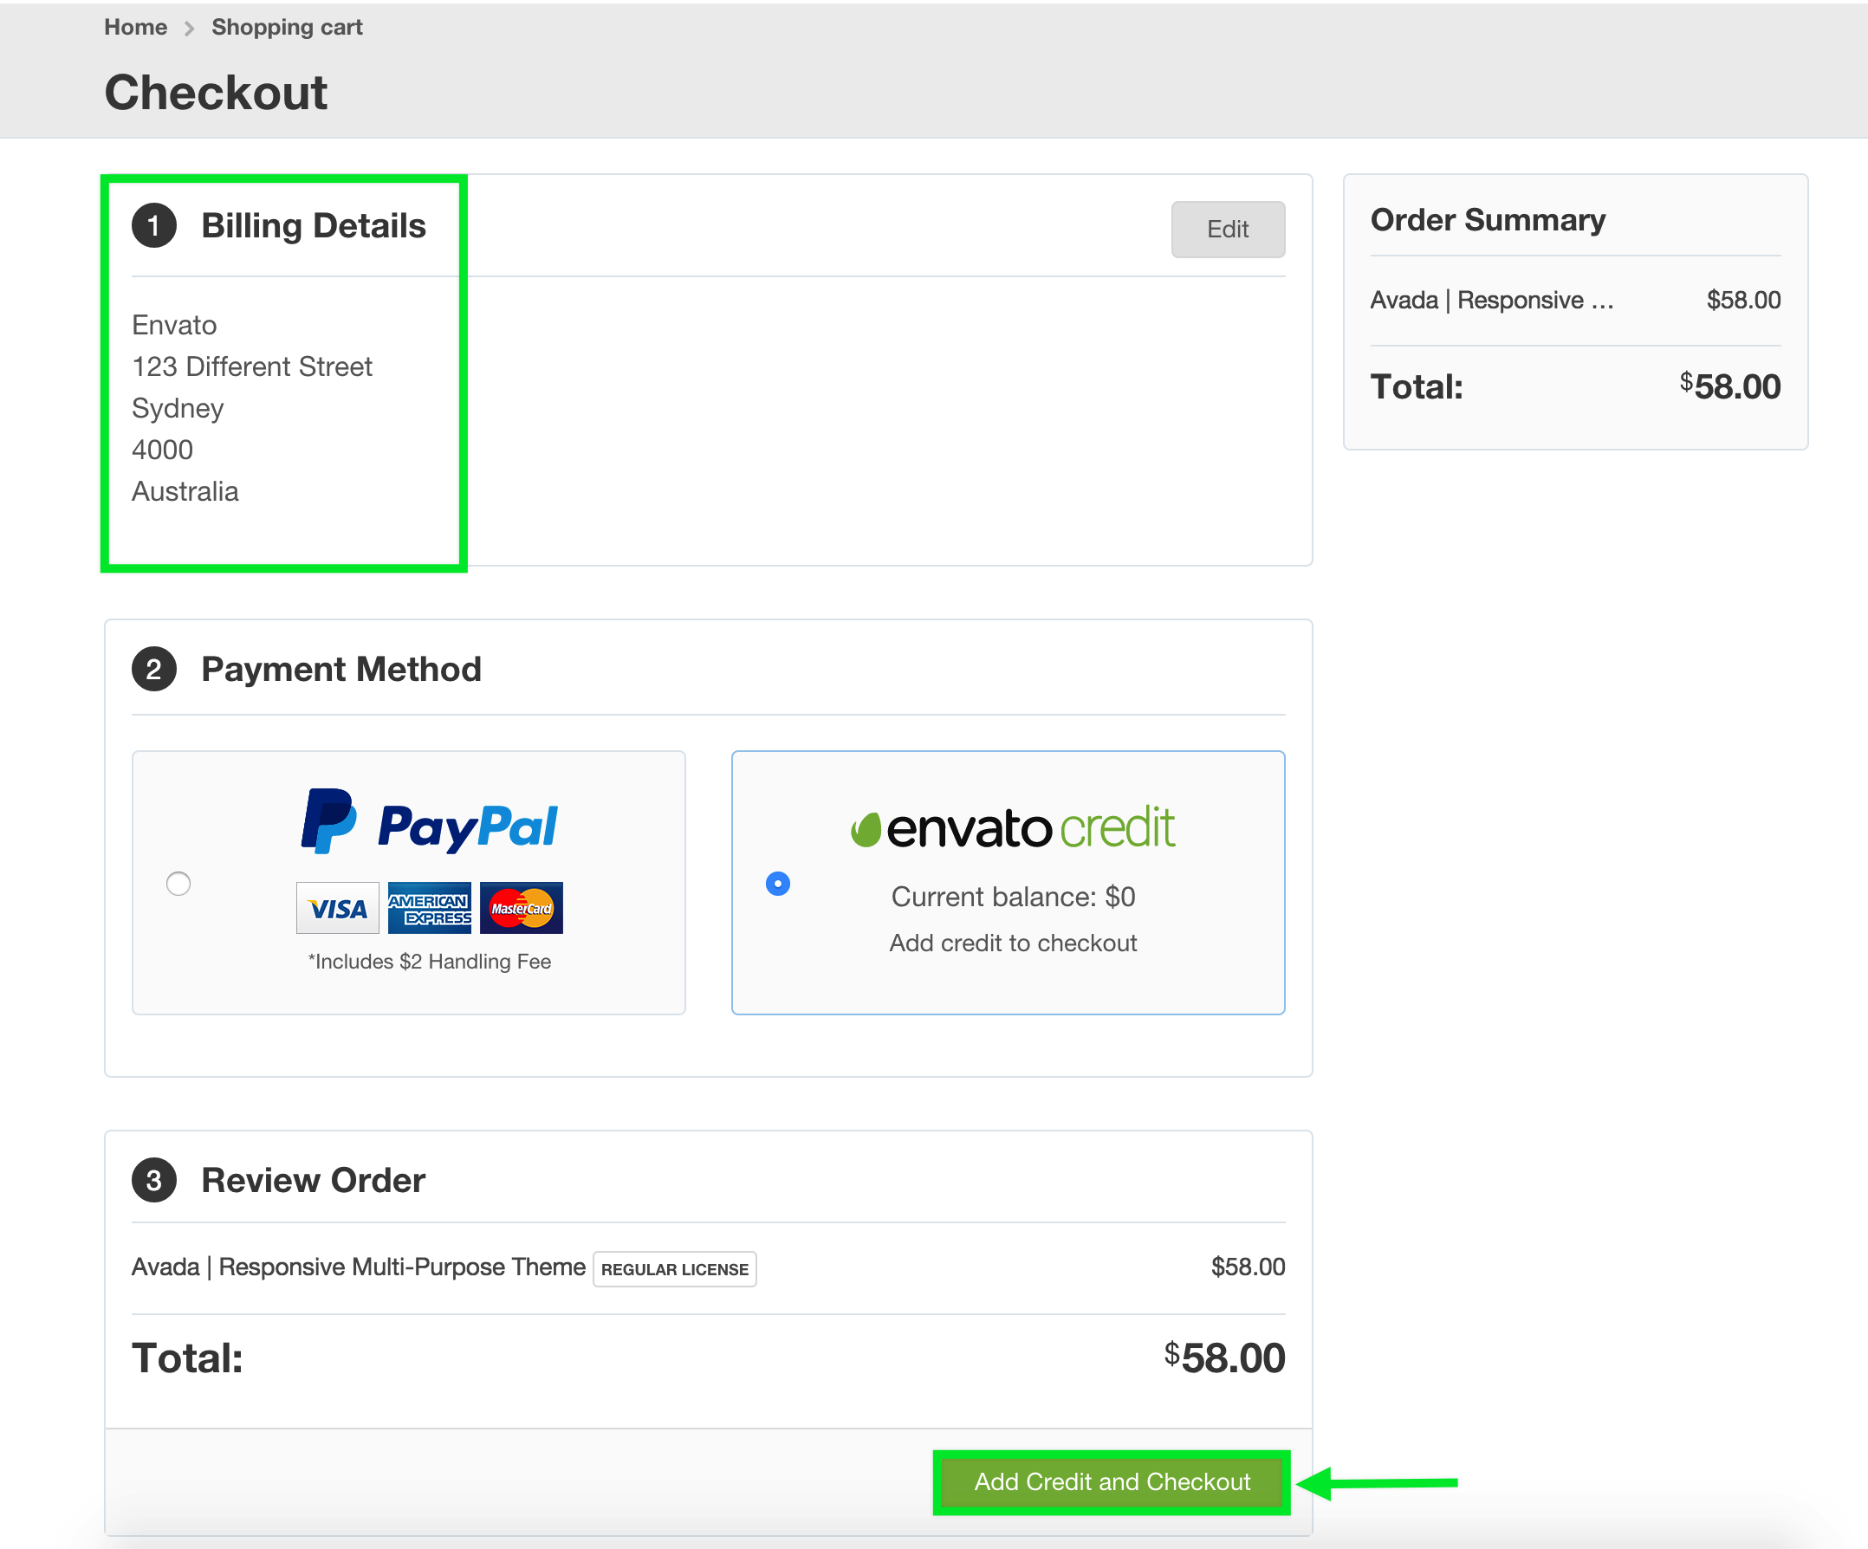The width and height of the screenshot is (1868, 1549).
Task: Go to Home breadcrumb link
Action: [x=135, y=28]
